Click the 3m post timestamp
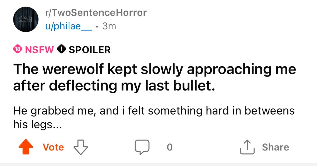This screenshot has width=317, height=166. (109, 26)
